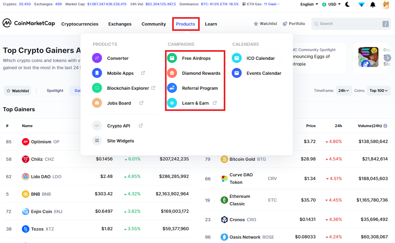The width and height of the screenshot is (395, 243).
Task: Click the Converter product icon
Action: pyautogui.click(x=97, y=58)
